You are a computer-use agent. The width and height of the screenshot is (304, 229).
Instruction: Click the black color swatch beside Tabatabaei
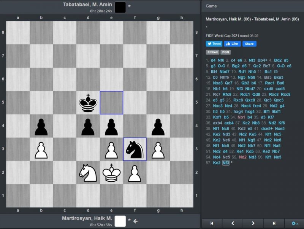click(x=120, y=7)
